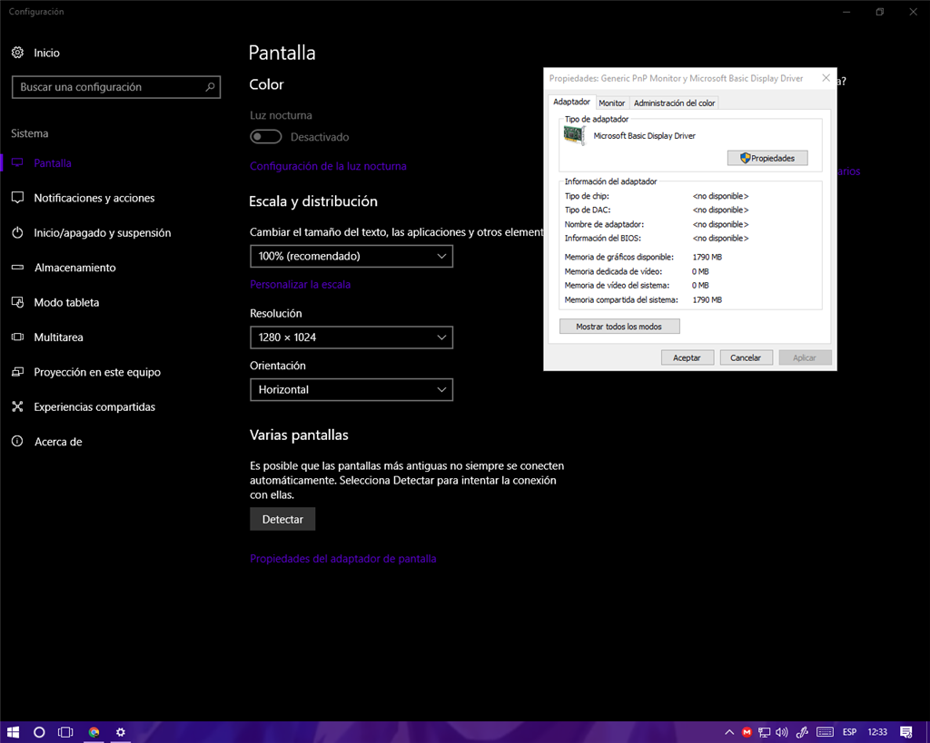The width and height of the screenshot is (930, 743).
Task: Click Mostrar todos los modos button
Action: click(619, 327)
